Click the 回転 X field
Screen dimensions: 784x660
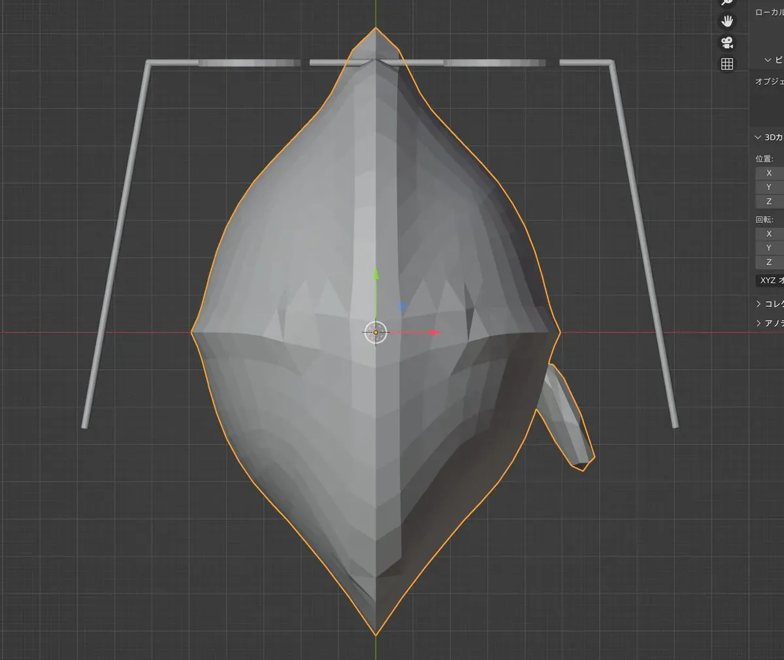770,234
